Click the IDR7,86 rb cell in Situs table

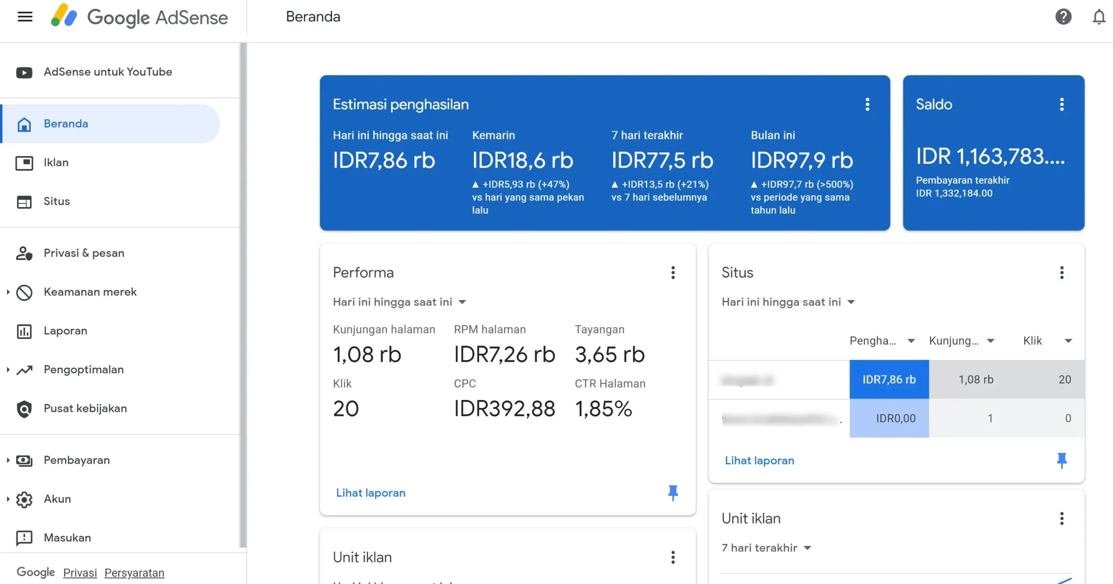(x=889, y=379)
